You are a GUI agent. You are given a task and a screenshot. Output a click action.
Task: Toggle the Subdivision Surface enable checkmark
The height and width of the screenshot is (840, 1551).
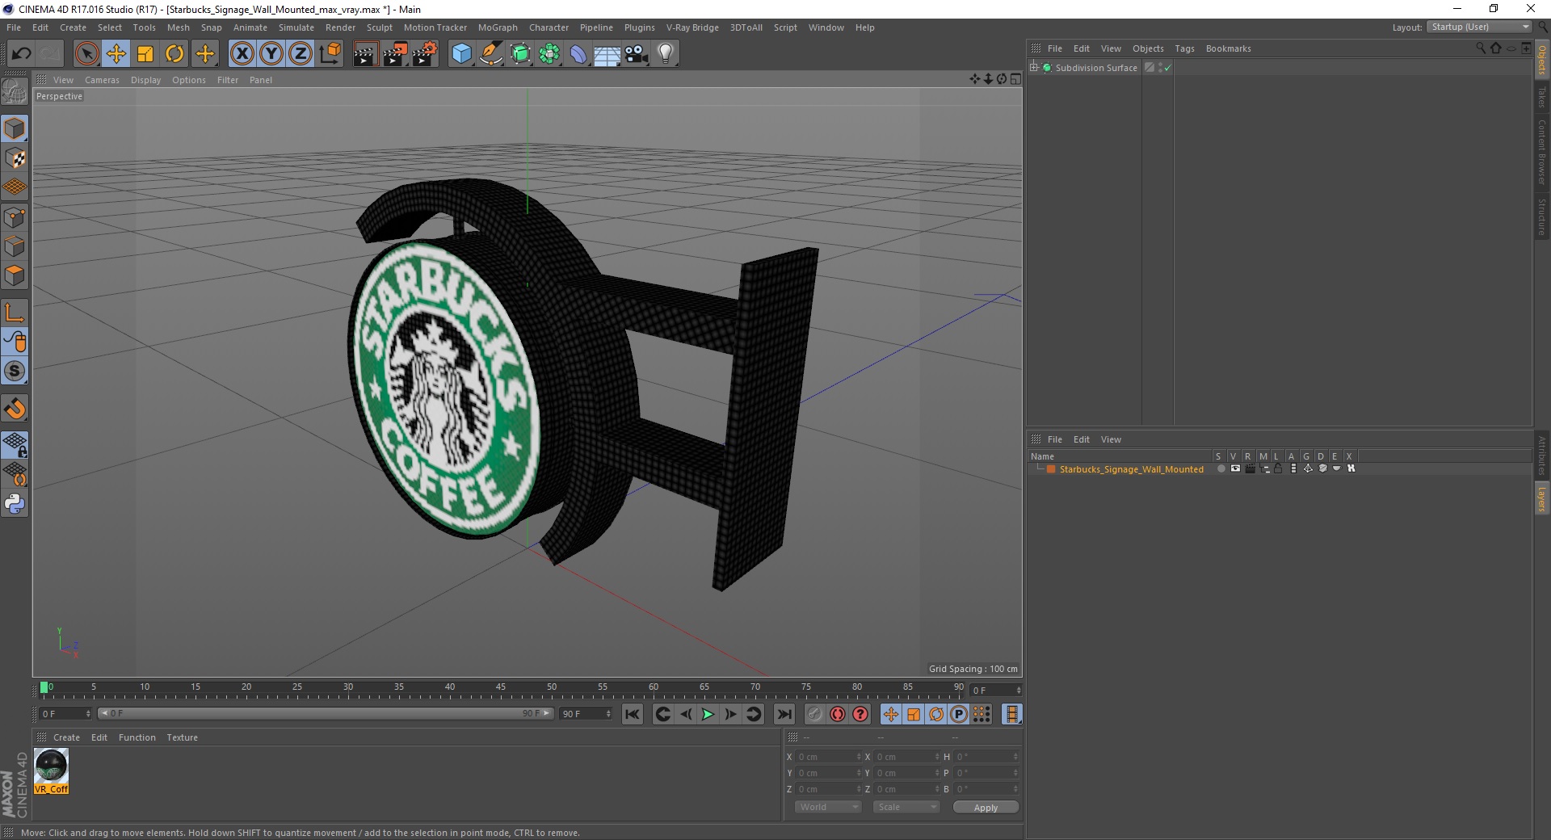pyautogui.click(x=1167, y=68)
